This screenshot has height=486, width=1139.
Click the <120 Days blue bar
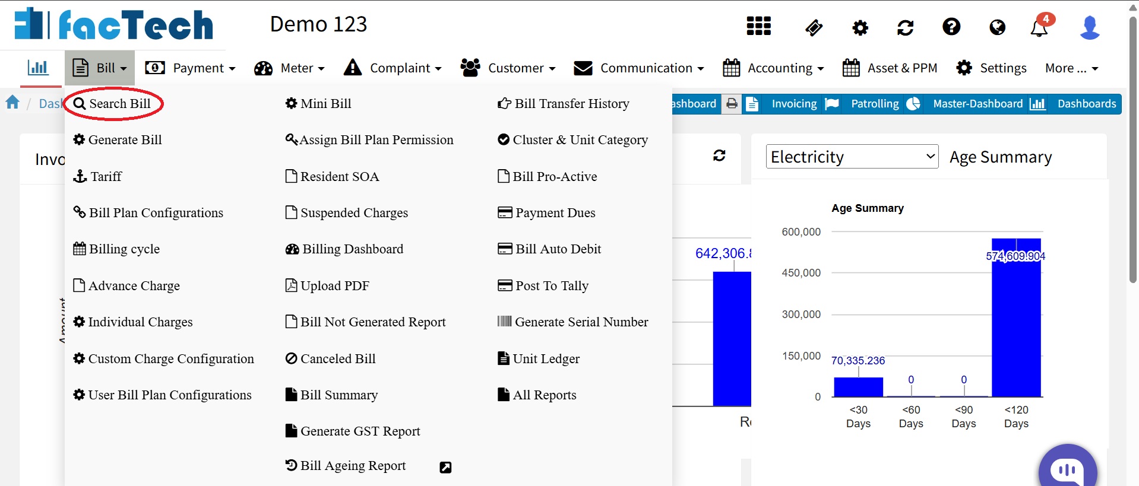pos(1016,320)
